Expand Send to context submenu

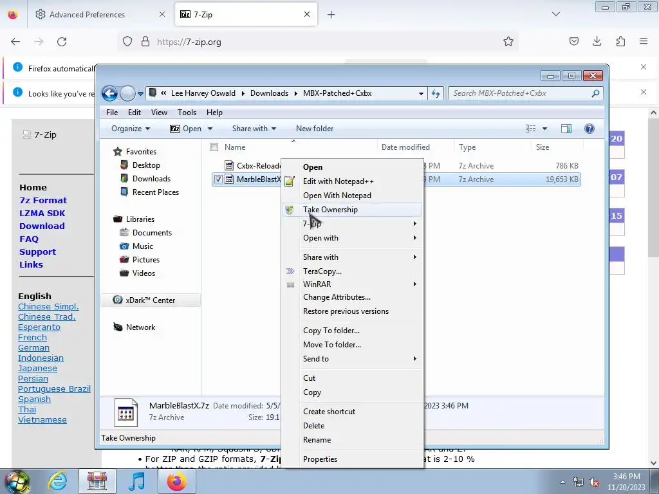click(352, 359)
